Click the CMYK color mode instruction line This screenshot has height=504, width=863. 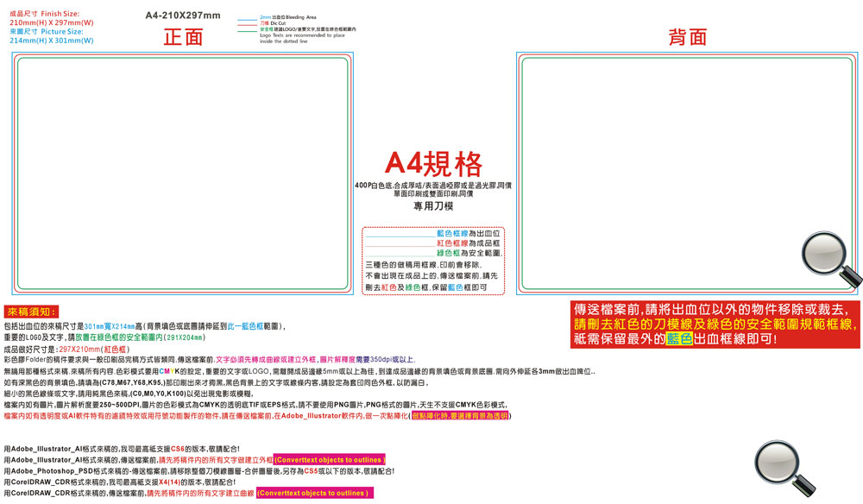[x=299, y=371]
